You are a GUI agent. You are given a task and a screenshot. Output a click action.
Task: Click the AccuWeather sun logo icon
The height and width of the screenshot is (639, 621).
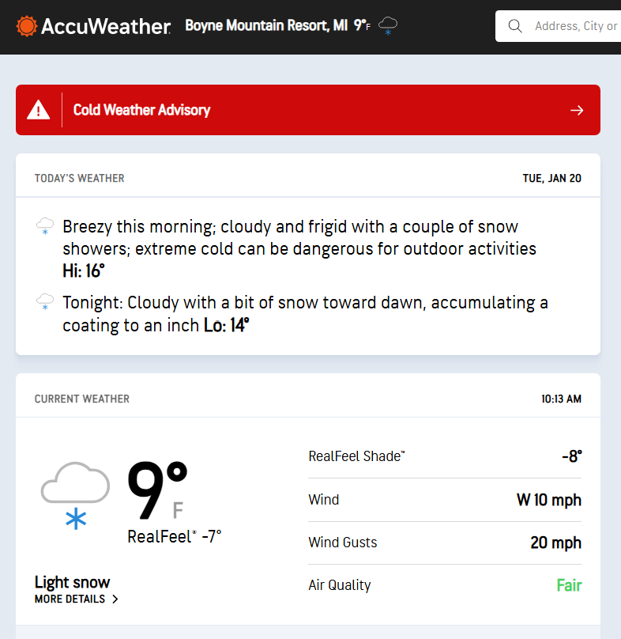[26, 26]
